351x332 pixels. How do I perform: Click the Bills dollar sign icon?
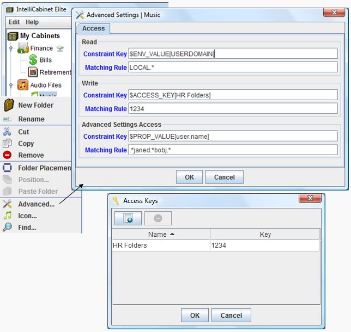click(33, 60)
